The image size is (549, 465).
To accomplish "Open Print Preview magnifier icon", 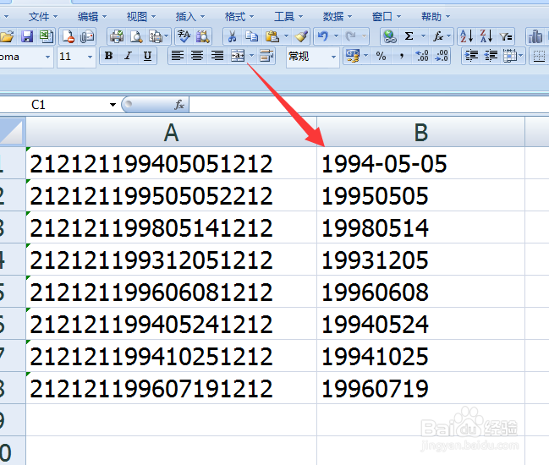I will point(136,36).
